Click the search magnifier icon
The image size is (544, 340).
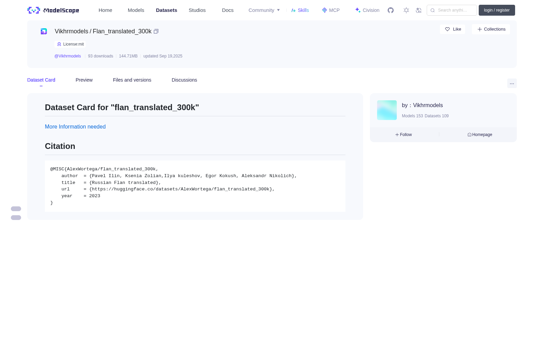[432, 10]
